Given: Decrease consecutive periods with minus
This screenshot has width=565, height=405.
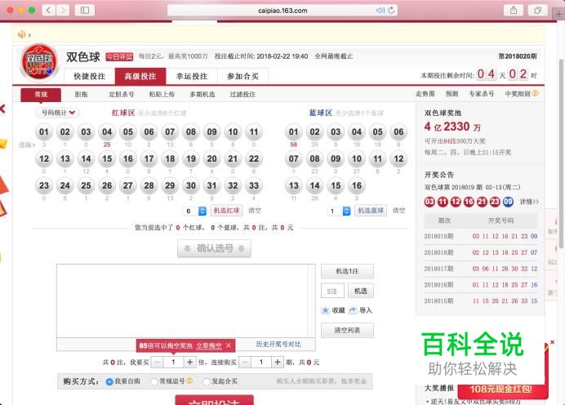Looking at the screenshot, I should point(245,362).
